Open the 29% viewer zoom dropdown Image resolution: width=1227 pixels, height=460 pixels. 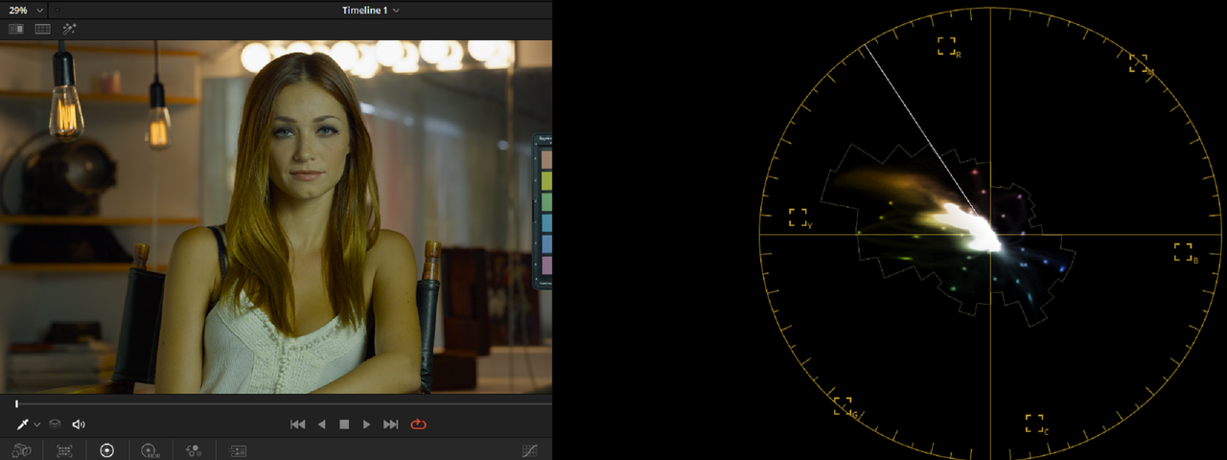point(25,10)
